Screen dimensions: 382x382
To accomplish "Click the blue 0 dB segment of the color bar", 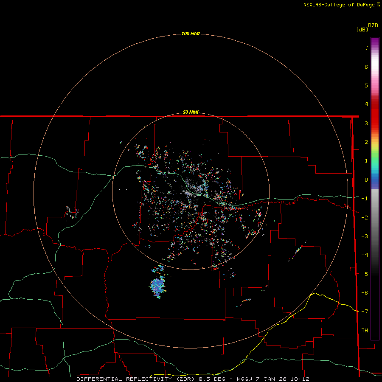I will click(x=375, y=180).
